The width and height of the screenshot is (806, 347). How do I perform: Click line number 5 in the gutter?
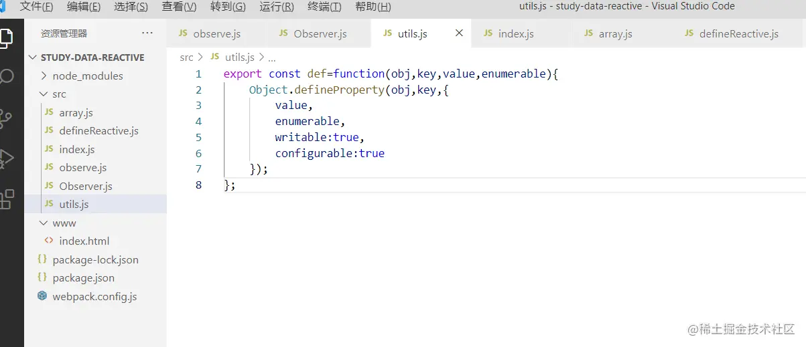click(198, 137)
